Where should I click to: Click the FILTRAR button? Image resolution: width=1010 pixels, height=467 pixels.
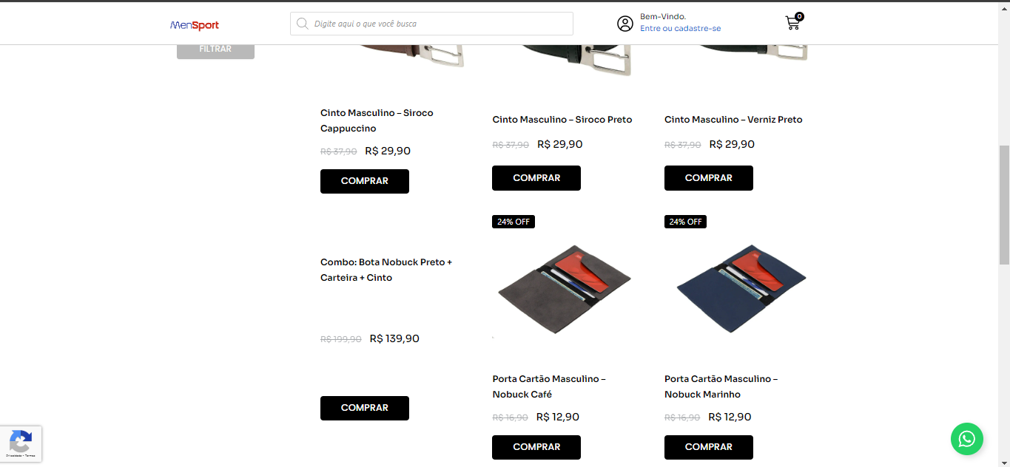point(215,50)
